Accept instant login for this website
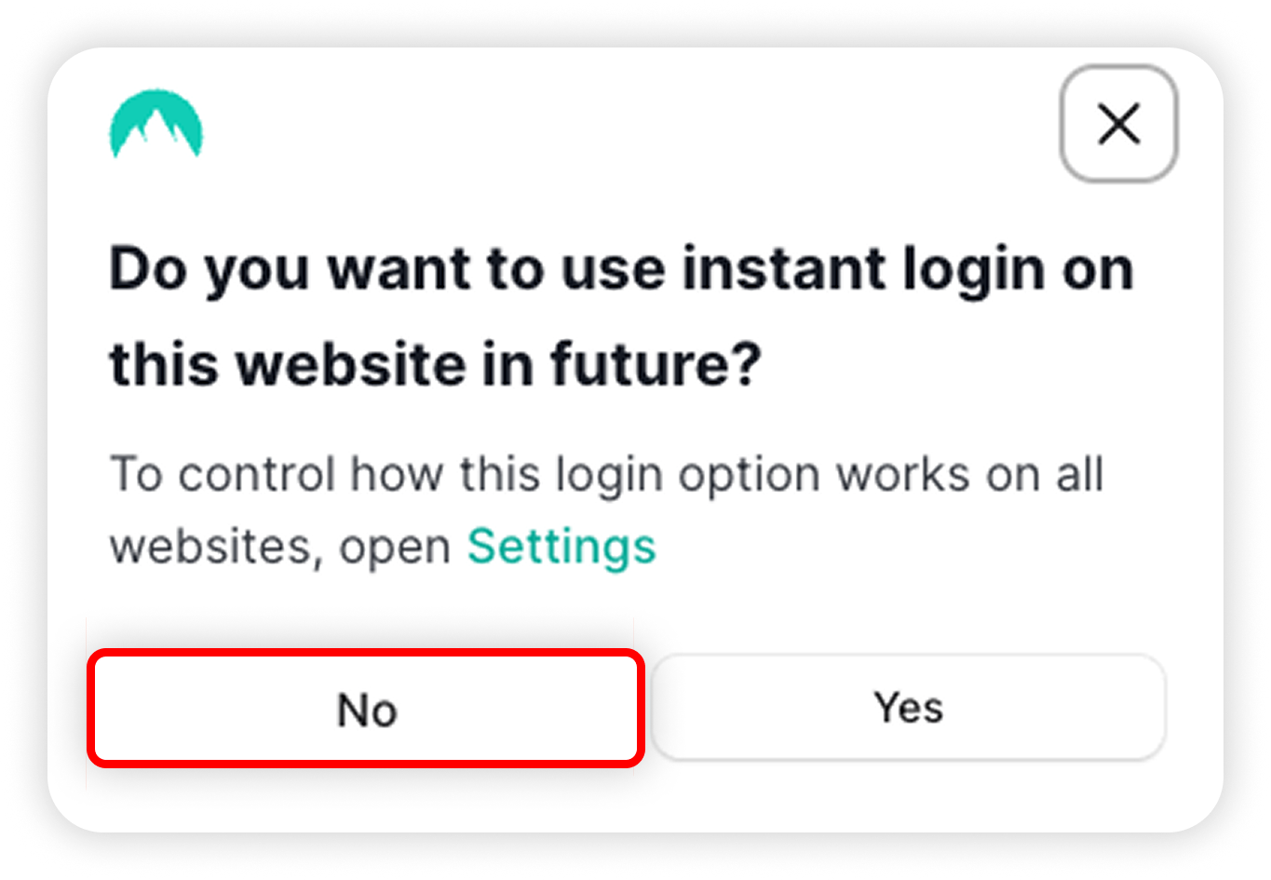Screen dimensions: 1271x880 tap(908, 708)
